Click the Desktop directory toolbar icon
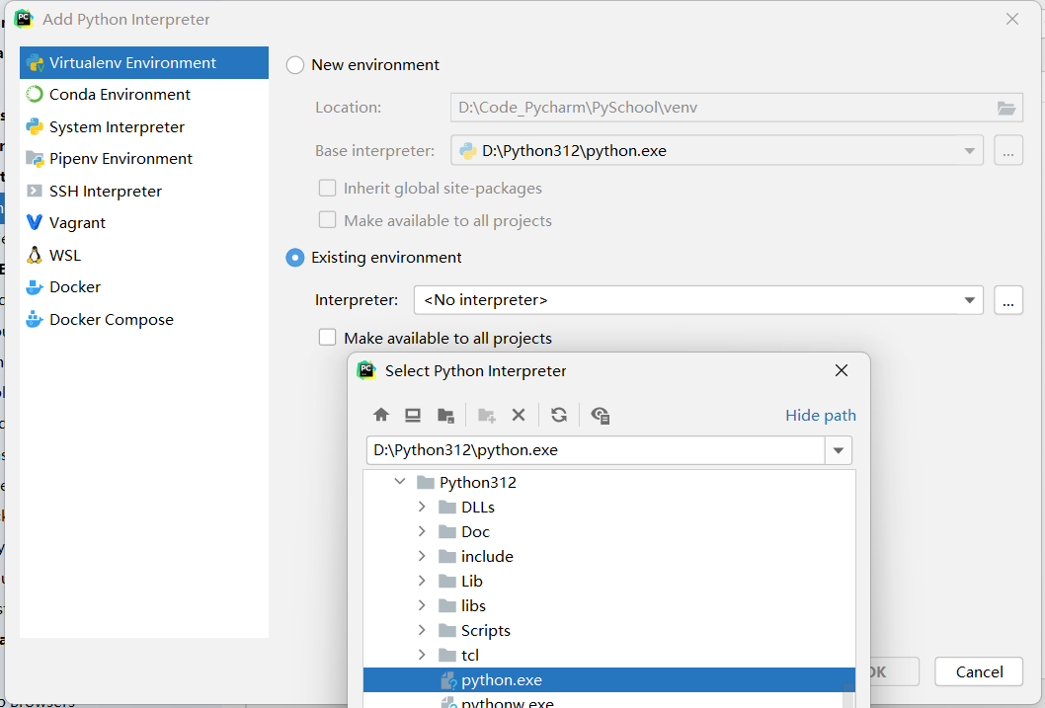This screenshot has height=708, width=1045. [413, 415]
